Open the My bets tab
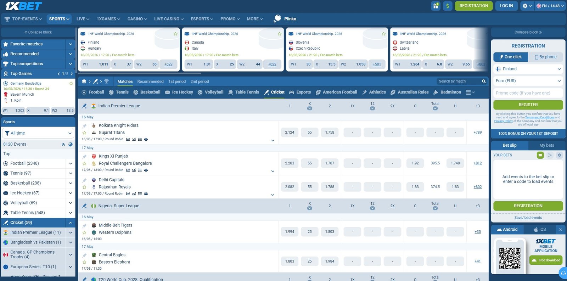 coord(546,146)
